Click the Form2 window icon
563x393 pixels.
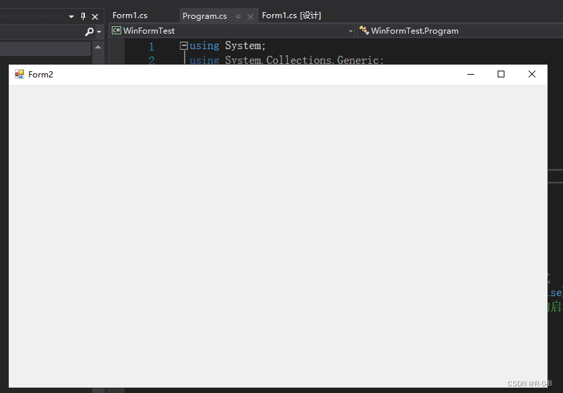coord(20,74)
